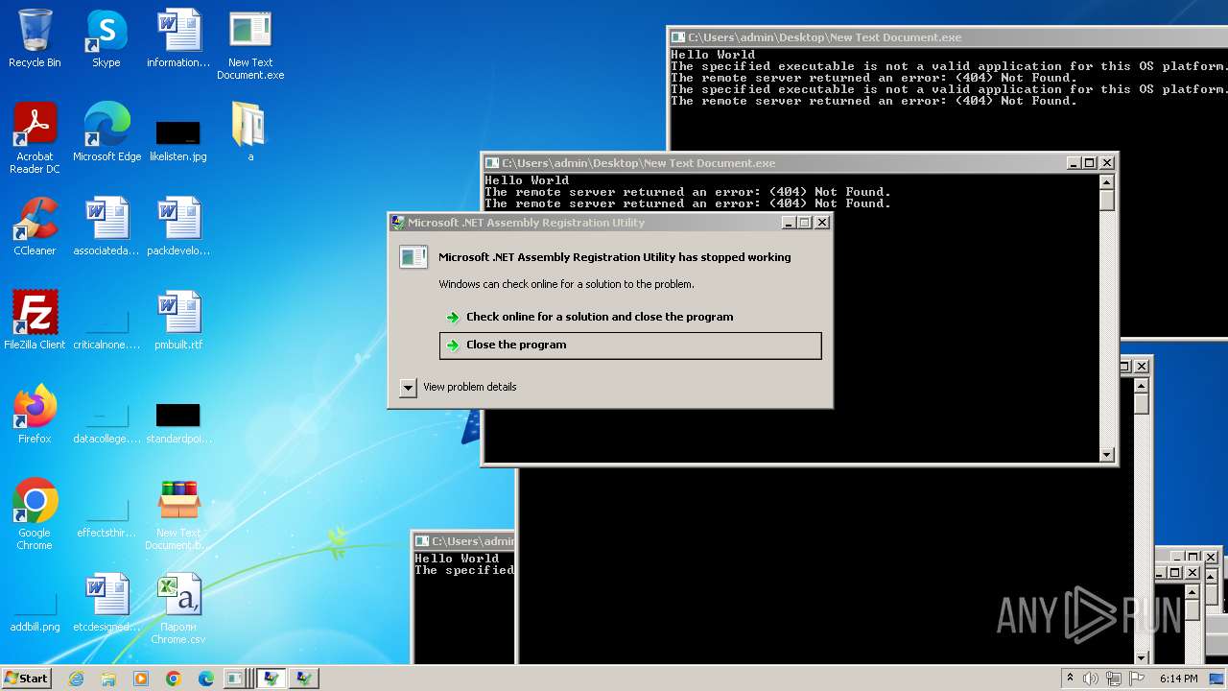Open the folder named a
This screenshot has width=1228, height=691.
pyautogui.click(x=250, y=132)
